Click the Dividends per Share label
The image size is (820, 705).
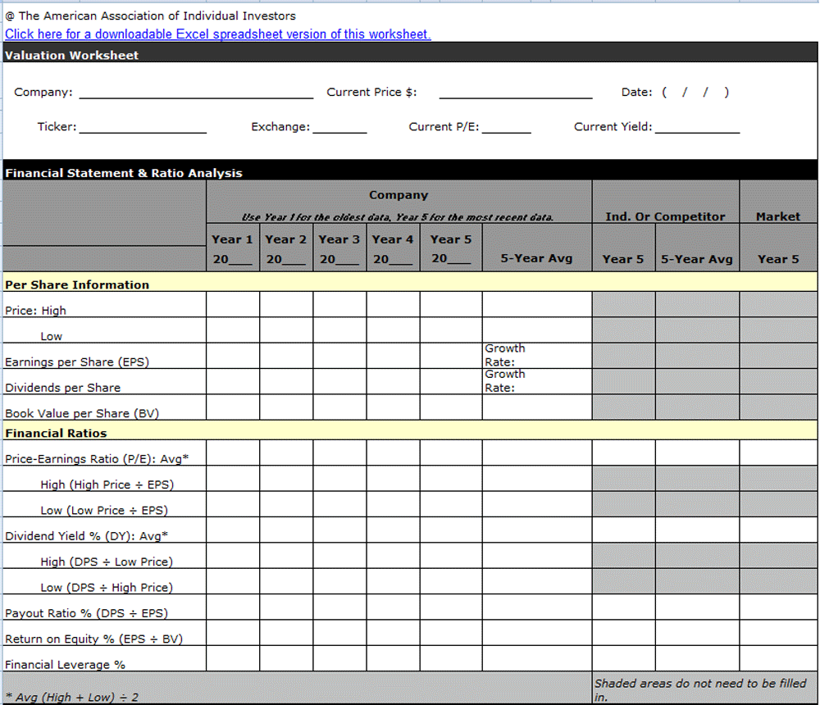pos(63,388)
